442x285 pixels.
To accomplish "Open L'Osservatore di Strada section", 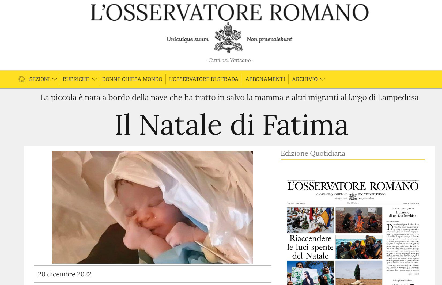I will click(203, 79).
